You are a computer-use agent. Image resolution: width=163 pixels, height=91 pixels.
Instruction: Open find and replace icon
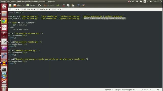[x=83, y=5]
